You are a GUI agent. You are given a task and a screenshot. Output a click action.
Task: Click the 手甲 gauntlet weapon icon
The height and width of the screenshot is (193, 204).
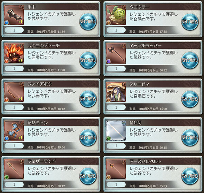click(14, 15)
